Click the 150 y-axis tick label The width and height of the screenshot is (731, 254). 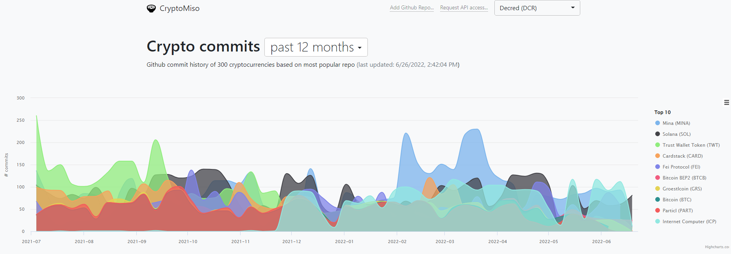click(21, 165)
